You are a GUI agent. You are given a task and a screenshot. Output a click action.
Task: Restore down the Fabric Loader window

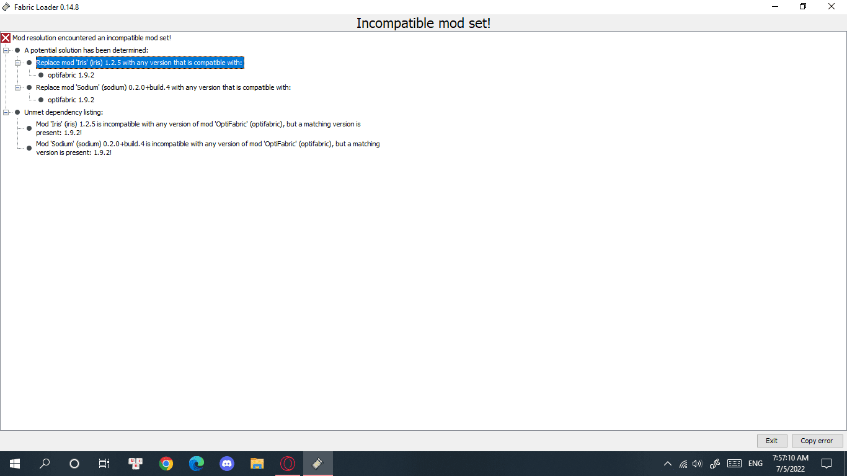coord(803,7)
